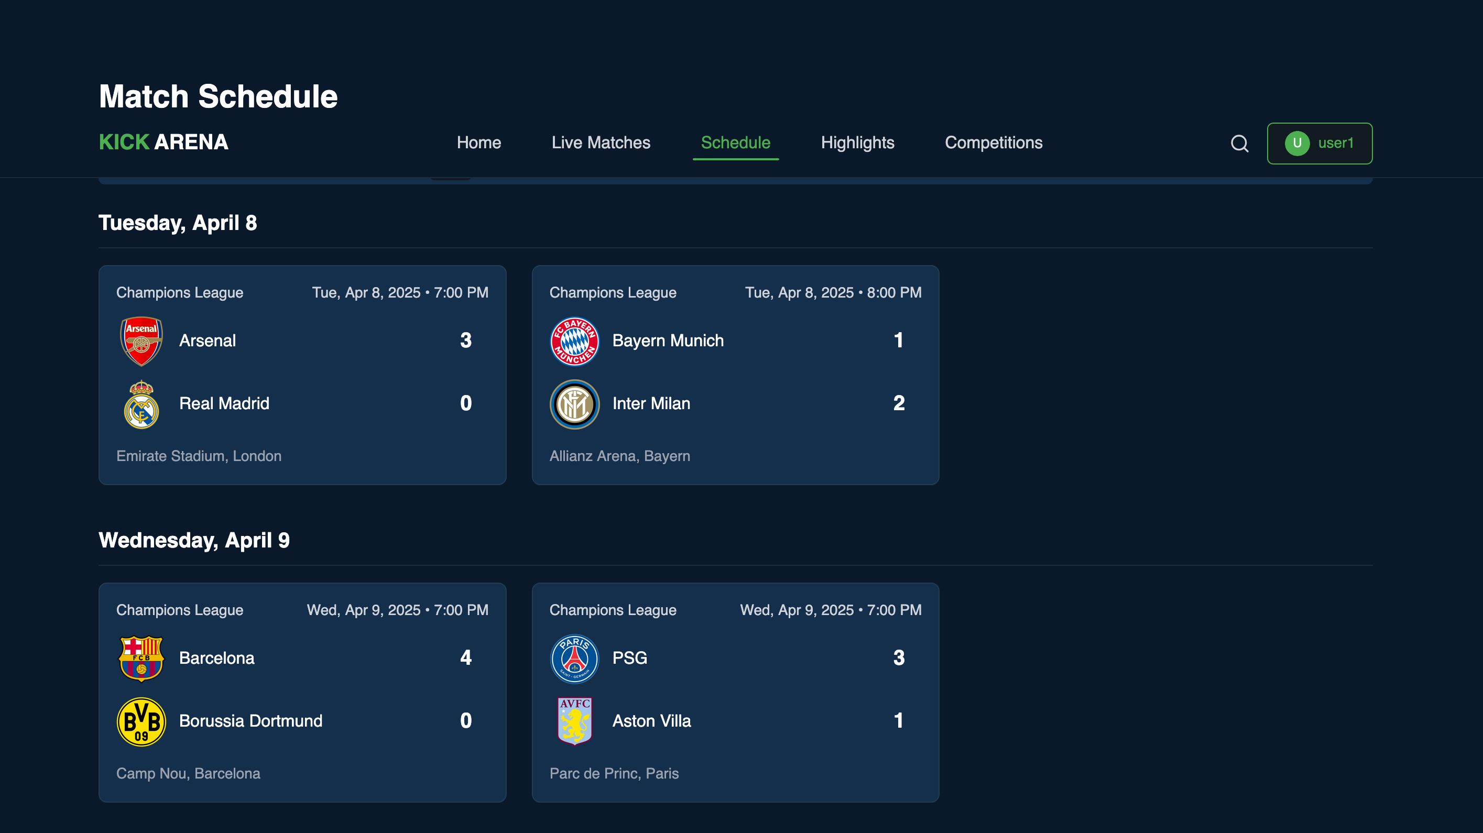This screenshot has height=833, width=1483.
Task: Open the Highlights tab
Action: (857, 143)
